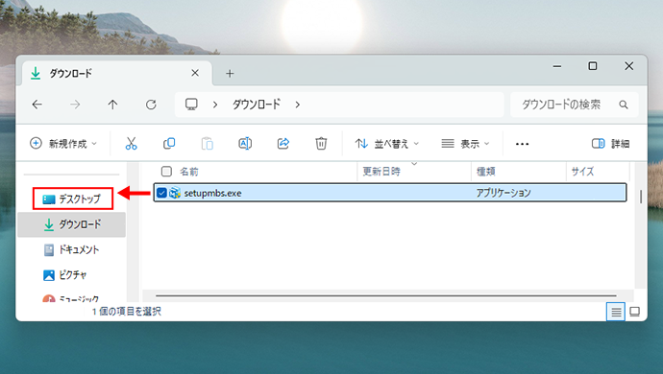The height and width of the screenshot is (374, 663).
Task: Open ドキュメント in the sidebar
Action: click(x=72, y=249)
